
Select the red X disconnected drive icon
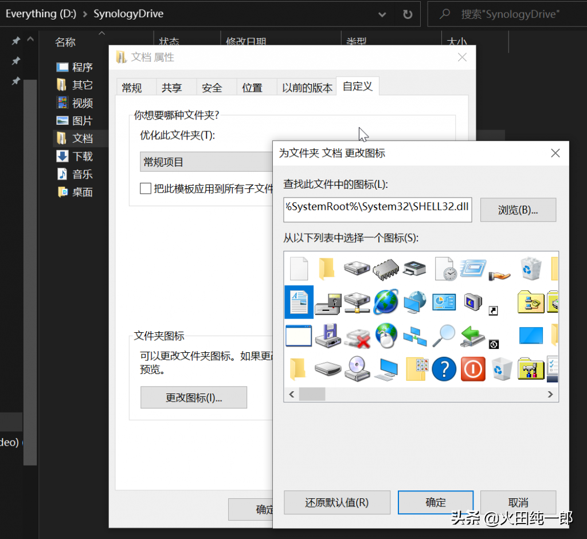tap(358, 338)
